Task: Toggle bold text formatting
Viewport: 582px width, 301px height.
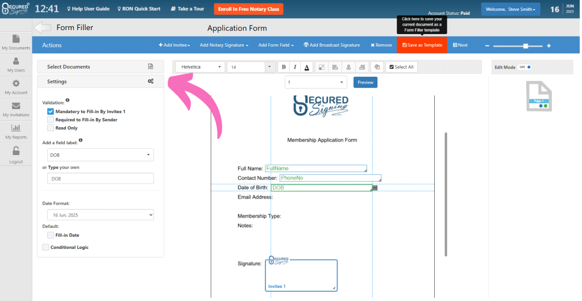Action: 284,67
